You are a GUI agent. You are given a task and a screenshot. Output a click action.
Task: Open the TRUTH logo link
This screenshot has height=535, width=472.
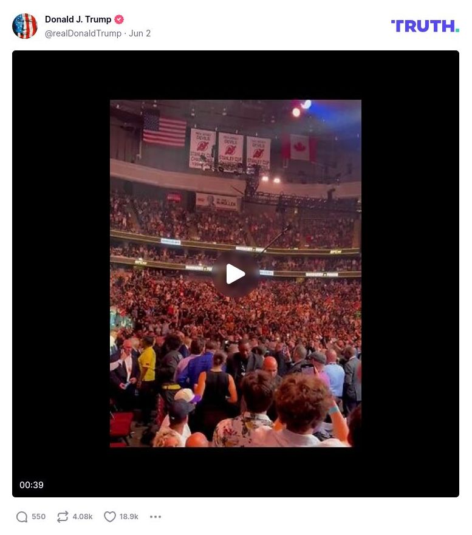(425, 26)
